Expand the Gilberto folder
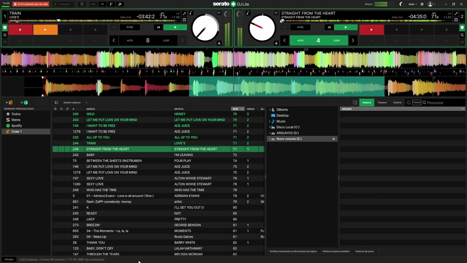This screenshot has width=467, height=263. point(270,110)
